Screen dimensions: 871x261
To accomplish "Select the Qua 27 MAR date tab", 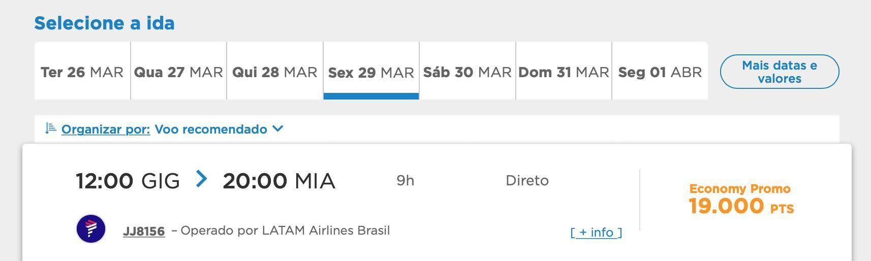I will 178,71.
